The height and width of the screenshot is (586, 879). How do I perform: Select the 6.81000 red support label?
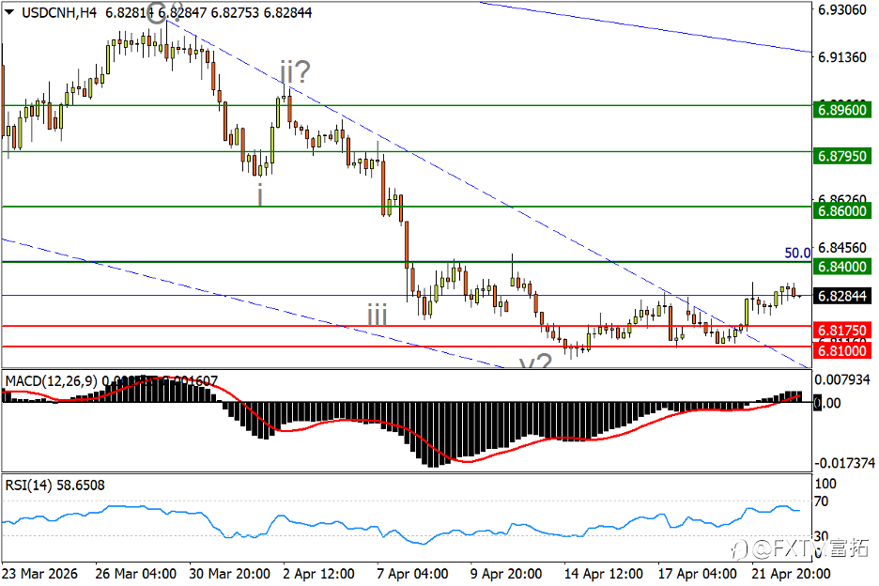[x=842, y=350]
